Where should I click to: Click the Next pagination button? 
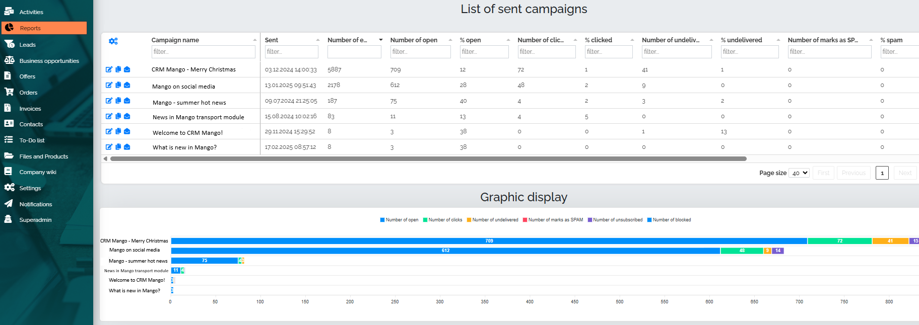pyautogui.click(x=905, y=173)
